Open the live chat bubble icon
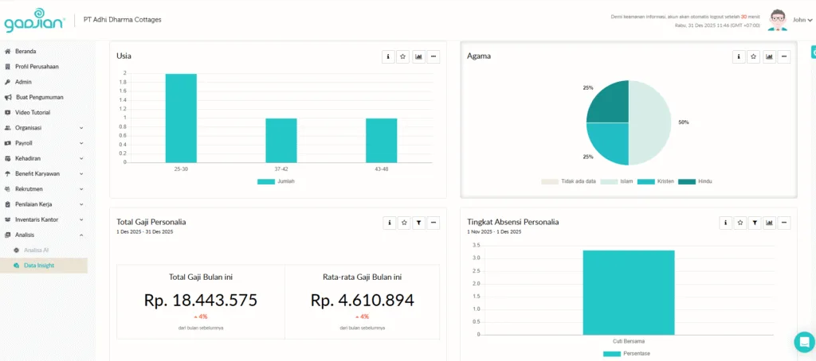Image resolution: width=816 pixels, height=361 pixels. 804,341
